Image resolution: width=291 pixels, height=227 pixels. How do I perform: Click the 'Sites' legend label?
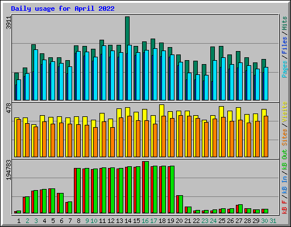tap(284, 137)
